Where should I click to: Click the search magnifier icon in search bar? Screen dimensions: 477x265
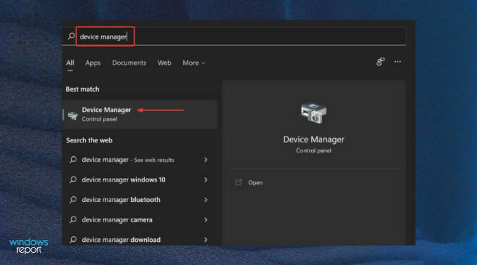coord(71,37)
